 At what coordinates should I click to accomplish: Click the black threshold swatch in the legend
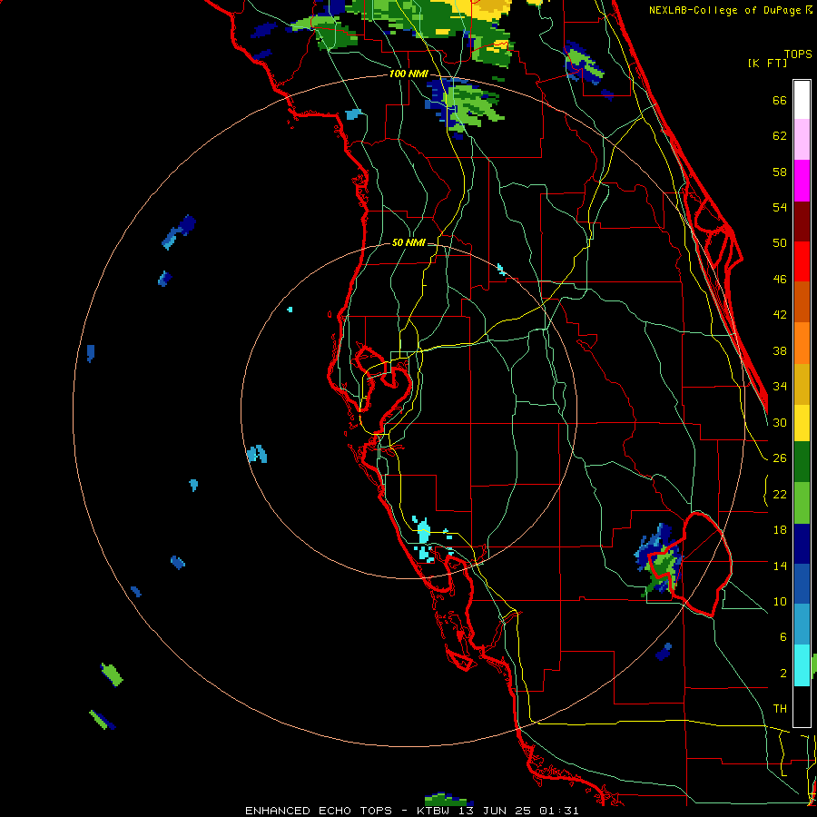[802, 706]
